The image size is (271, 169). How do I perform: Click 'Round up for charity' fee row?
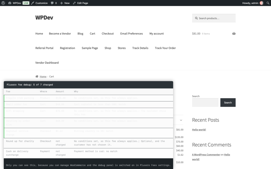coord(88,143)
